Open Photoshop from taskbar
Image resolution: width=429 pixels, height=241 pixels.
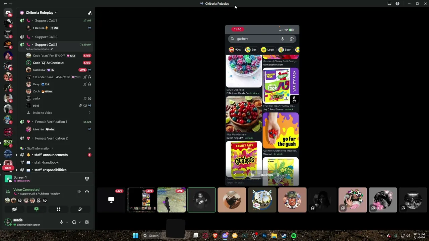pos(264,236)
